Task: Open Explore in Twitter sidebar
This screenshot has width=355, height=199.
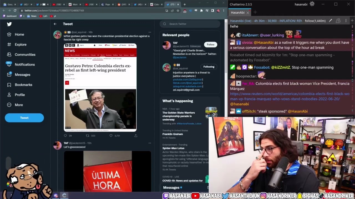Action: pos(17,44)
